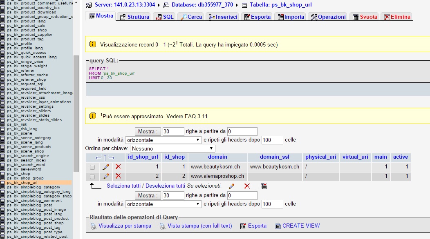Open ps_bk_shop_group table in sidebar

(x=25, y=178)
